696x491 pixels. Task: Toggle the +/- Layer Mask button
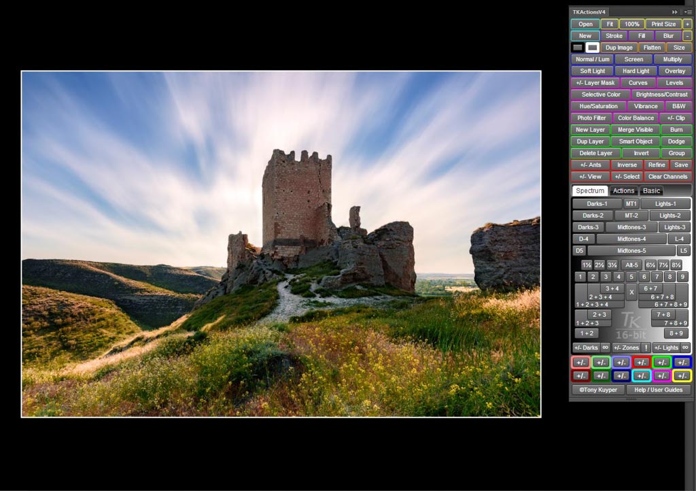pos(595,83)
